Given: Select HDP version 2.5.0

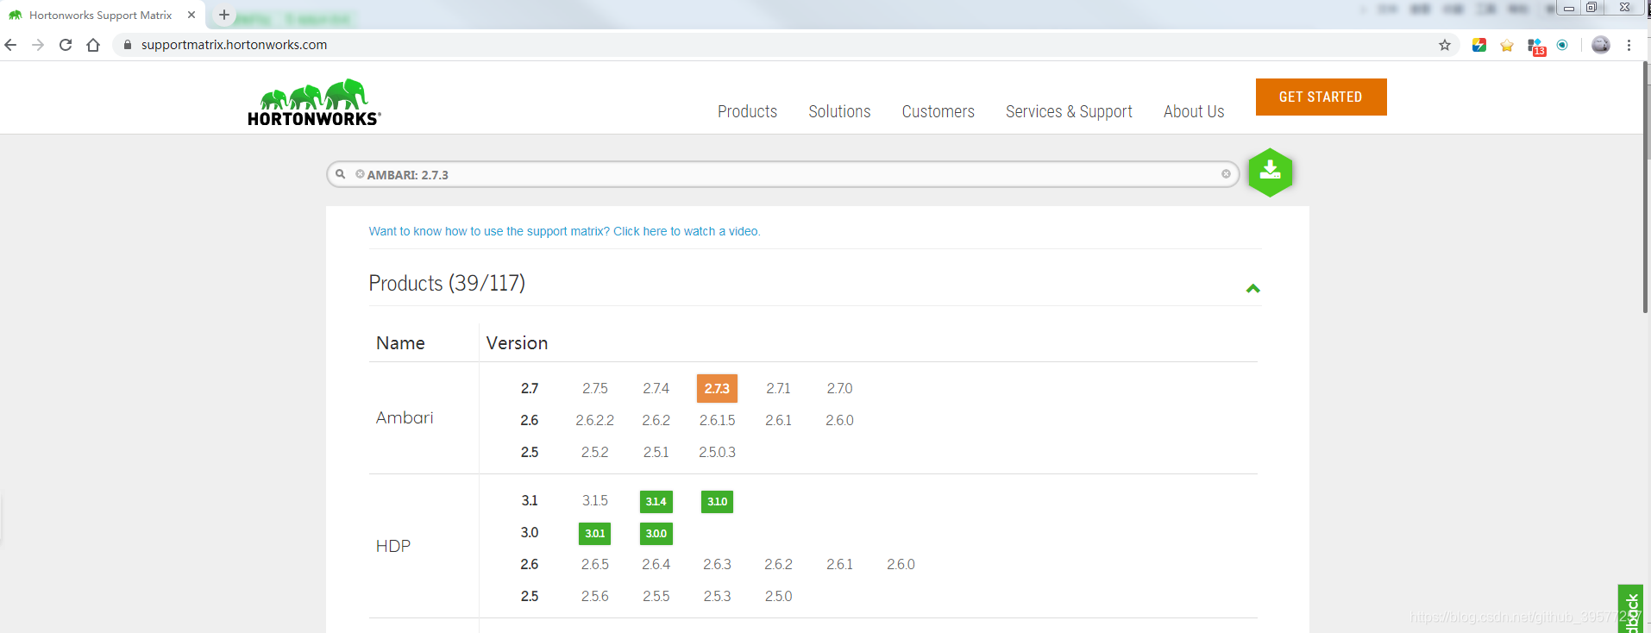Looking at the screenshot, I should (x=778, y=596).
